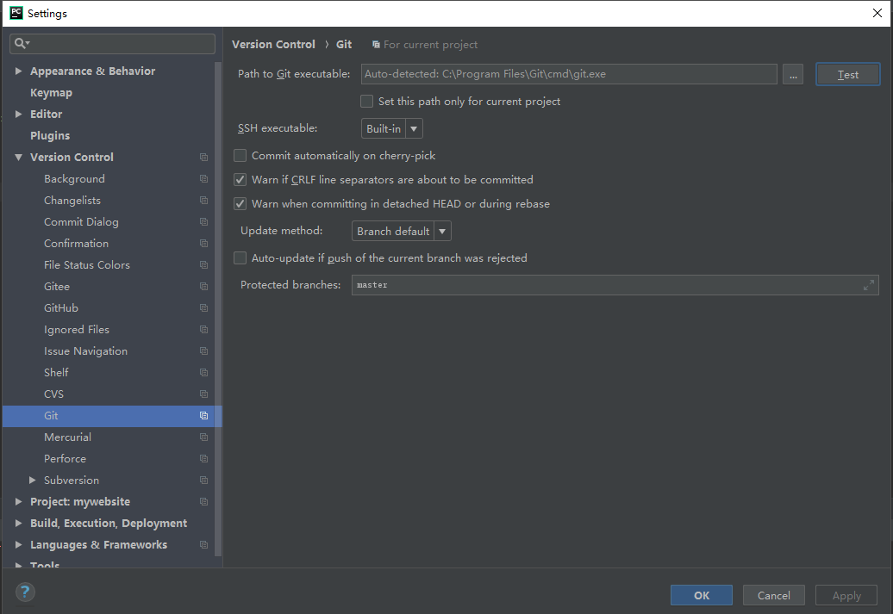
Task: Click the project-level icon beside File Status Colors
Action: coord(203,265)
